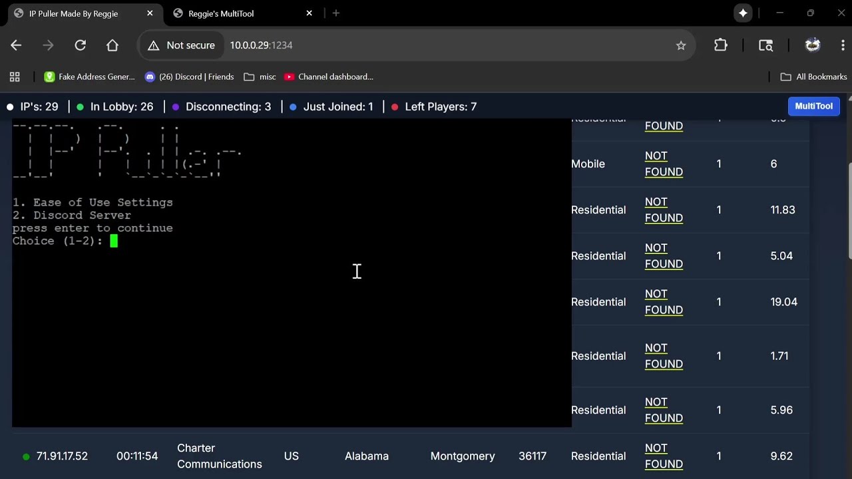Click NOT FOUND link in the 19.04 row
Viewport: 852px width, 479px height.
[x=664, y=301]
